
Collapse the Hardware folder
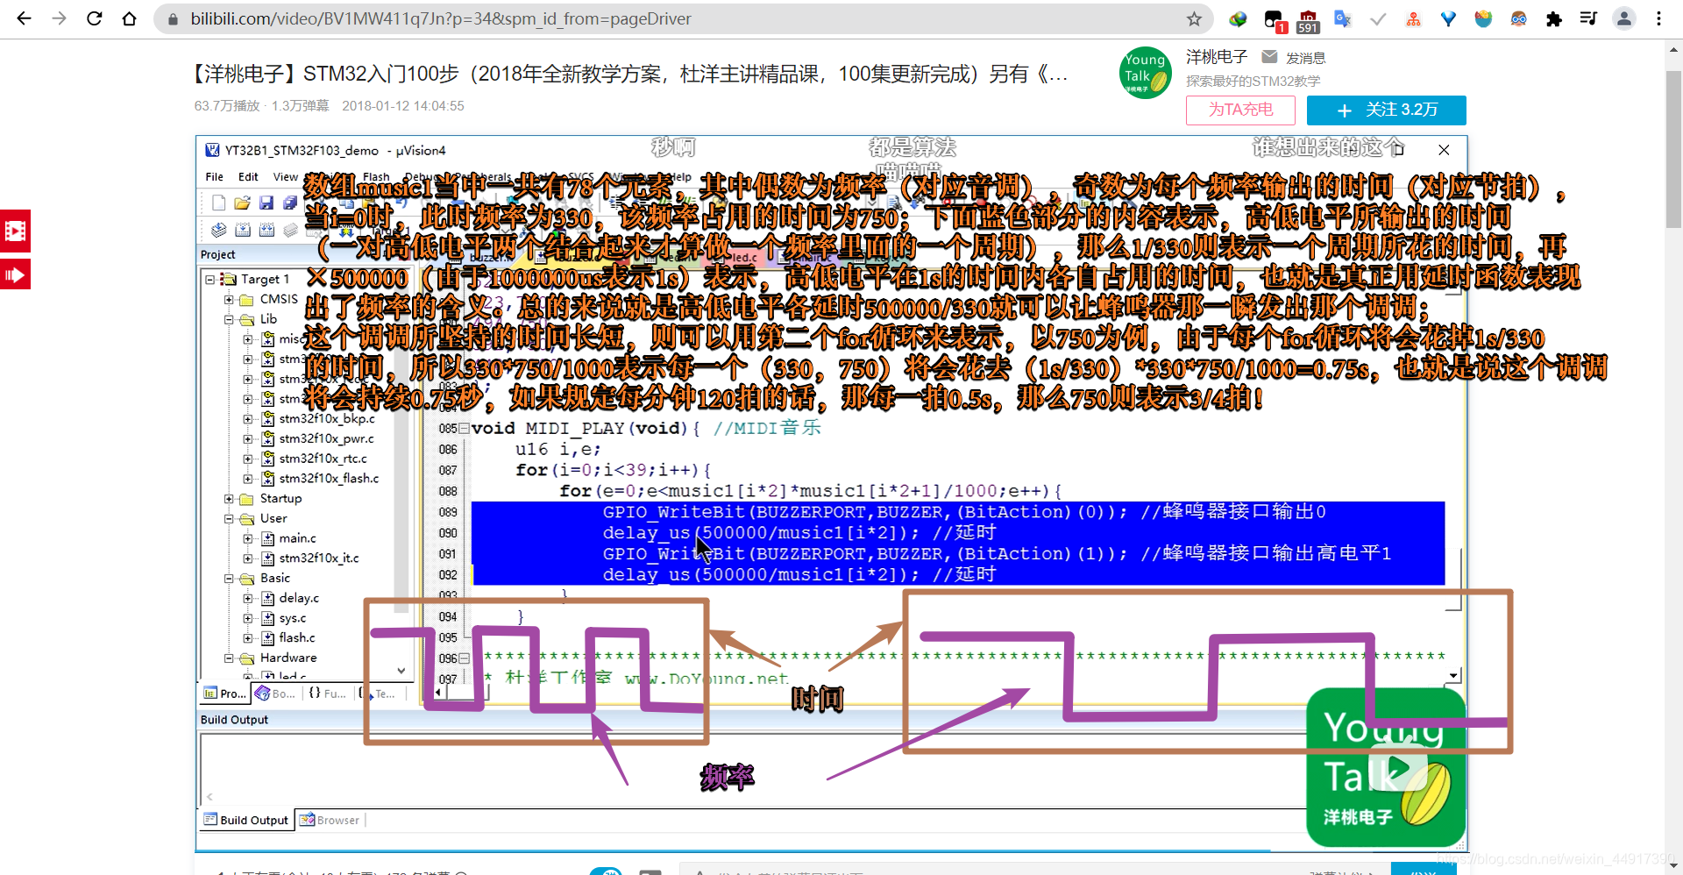(x=229, y=658)
